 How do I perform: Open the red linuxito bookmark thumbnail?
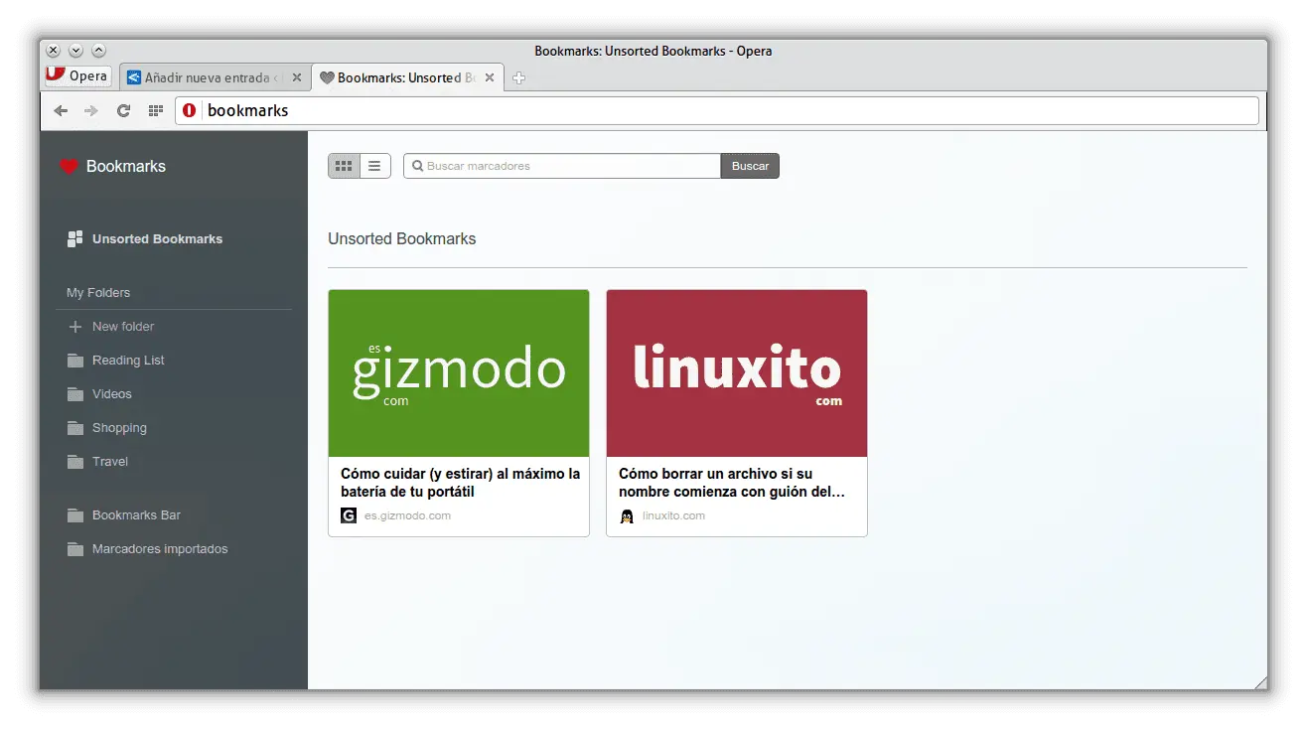pyautogui.click(x=737, y=373)
